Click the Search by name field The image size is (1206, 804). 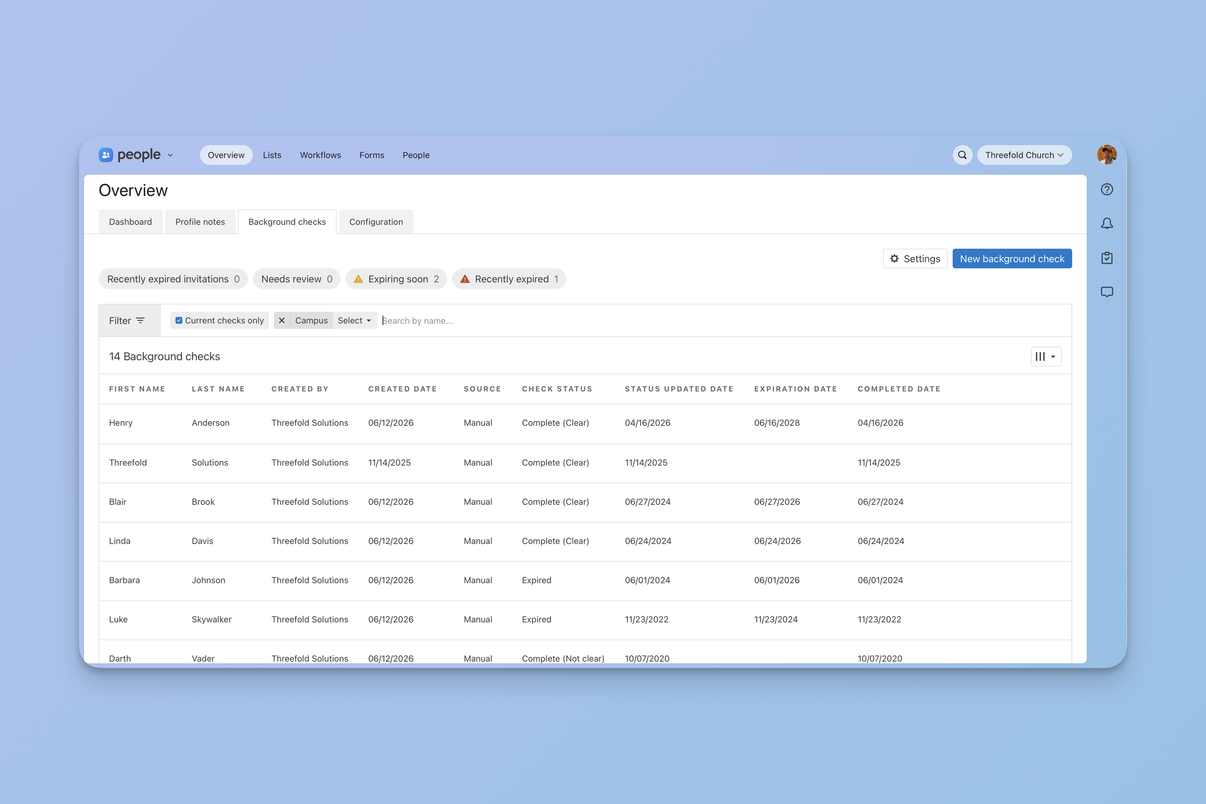pyautogui.click(x=723, y=320)
